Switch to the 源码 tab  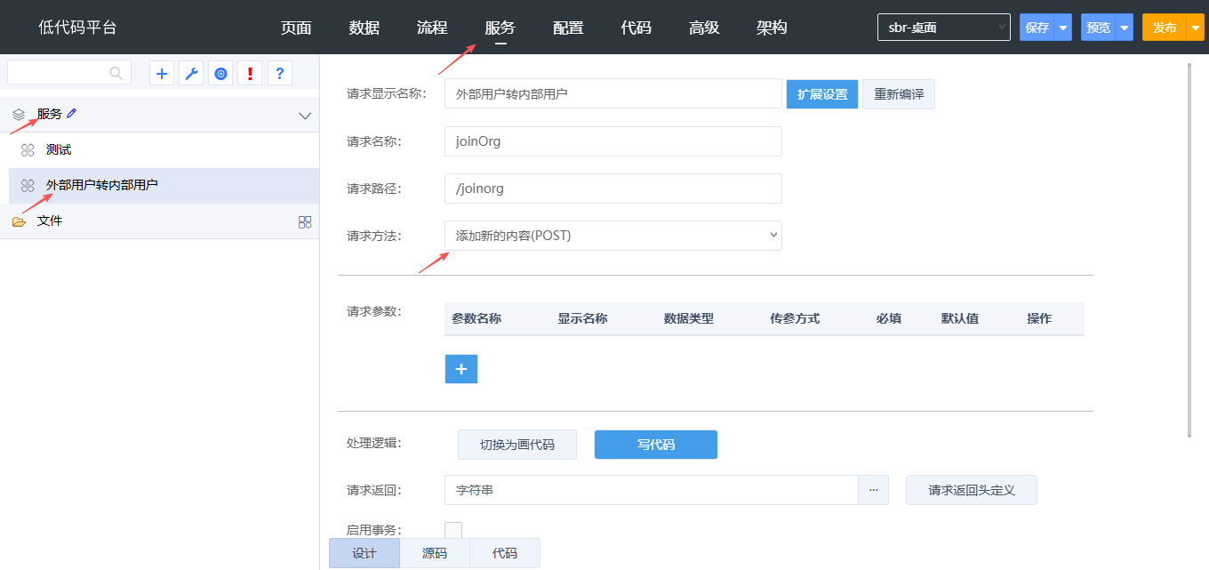click(435, 553)
